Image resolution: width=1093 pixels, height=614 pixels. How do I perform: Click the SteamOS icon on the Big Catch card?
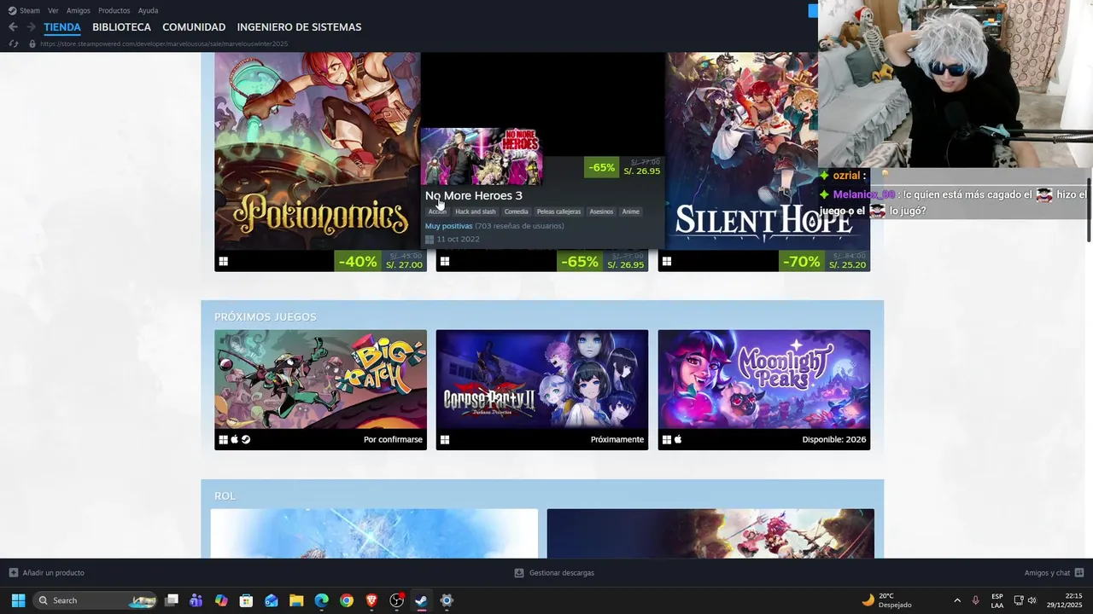pos(246,440)
